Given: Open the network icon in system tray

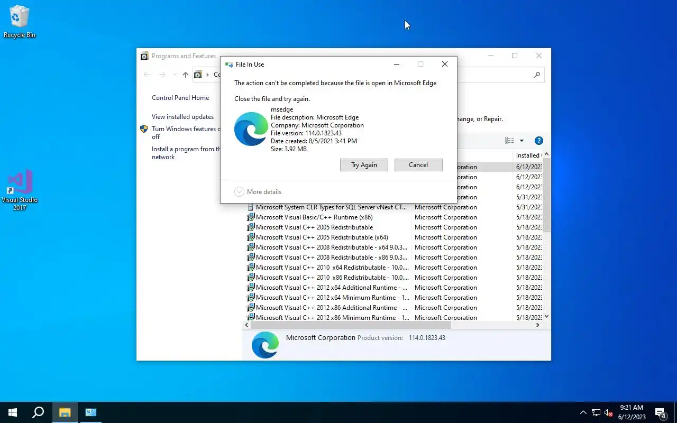Looking at the screenshot, I should pos(596,412).
